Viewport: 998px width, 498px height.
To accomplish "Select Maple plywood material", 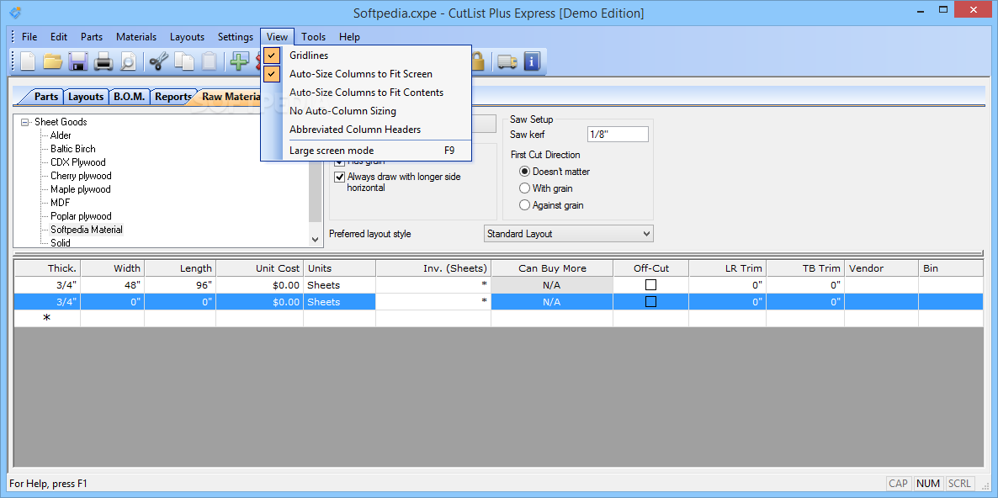I will click(x=81, y=189).
